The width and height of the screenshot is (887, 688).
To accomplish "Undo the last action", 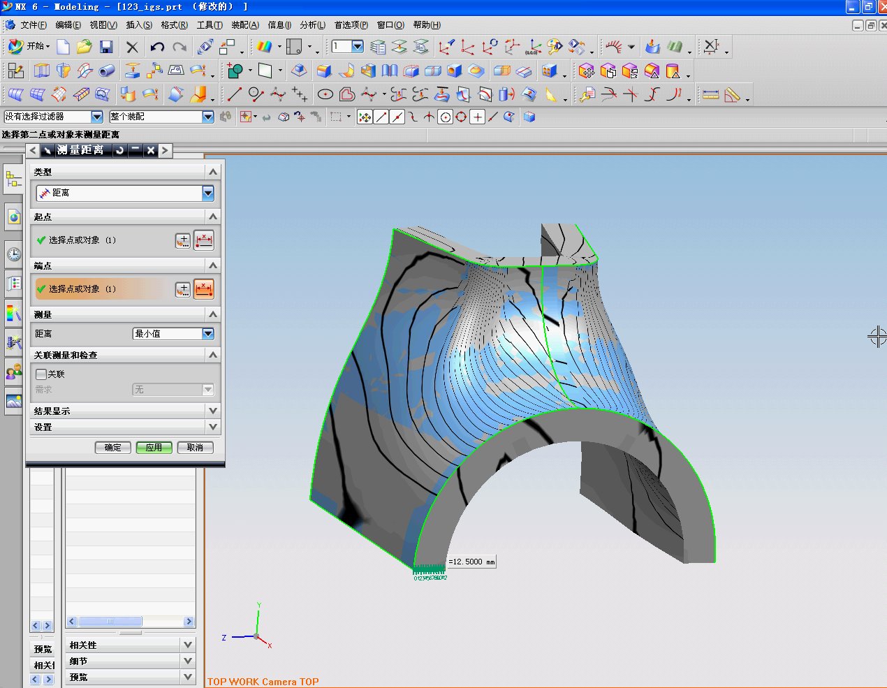I will pyautogui.click(x=157, y=47).
